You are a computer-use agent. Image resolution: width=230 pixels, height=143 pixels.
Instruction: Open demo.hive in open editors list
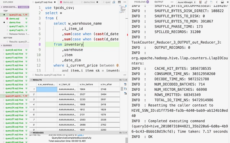tap(15, 22)
